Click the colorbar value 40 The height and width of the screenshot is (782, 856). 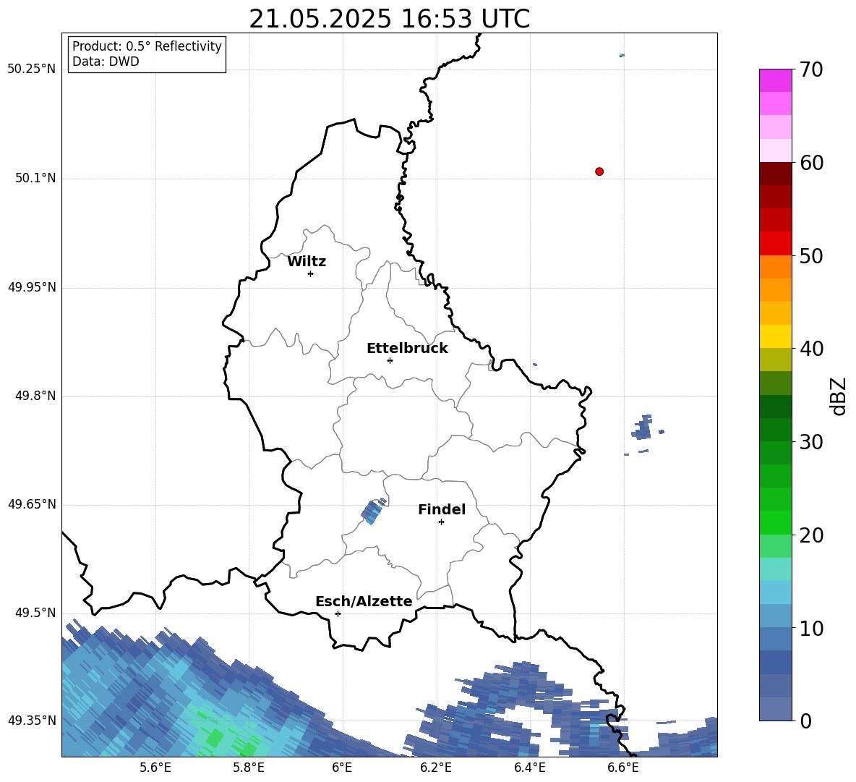(811, 349)
